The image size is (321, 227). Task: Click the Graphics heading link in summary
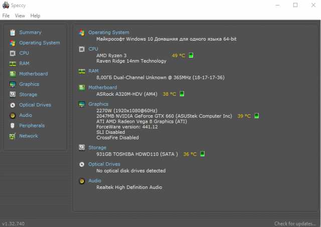(98, 104)
